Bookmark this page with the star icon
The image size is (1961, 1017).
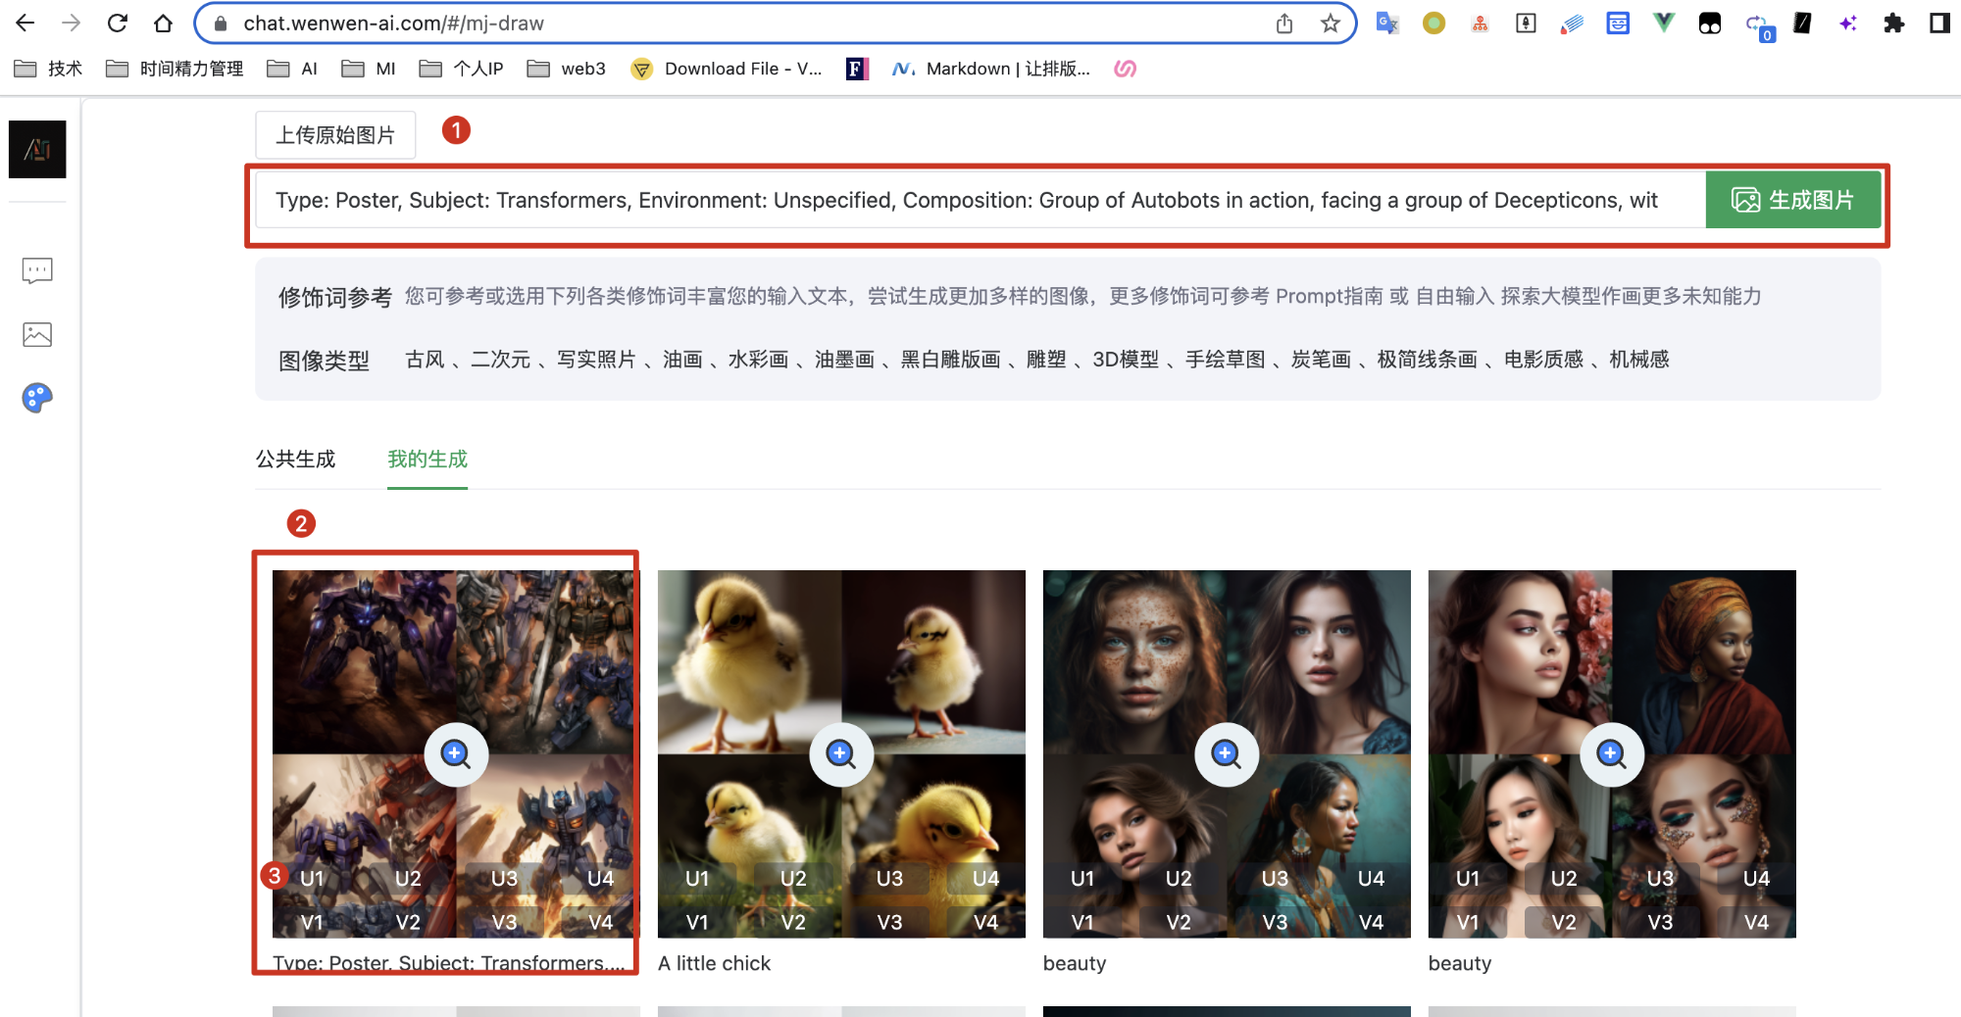click(1330, 24)
